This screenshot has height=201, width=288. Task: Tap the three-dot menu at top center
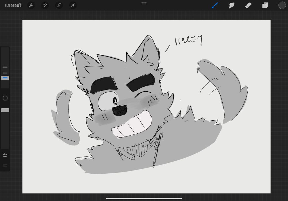click(144, 3)
